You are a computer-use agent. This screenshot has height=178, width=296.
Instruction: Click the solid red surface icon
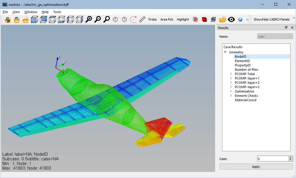click(204, 19)
